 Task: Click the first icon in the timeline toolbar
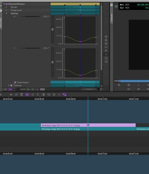11,94
